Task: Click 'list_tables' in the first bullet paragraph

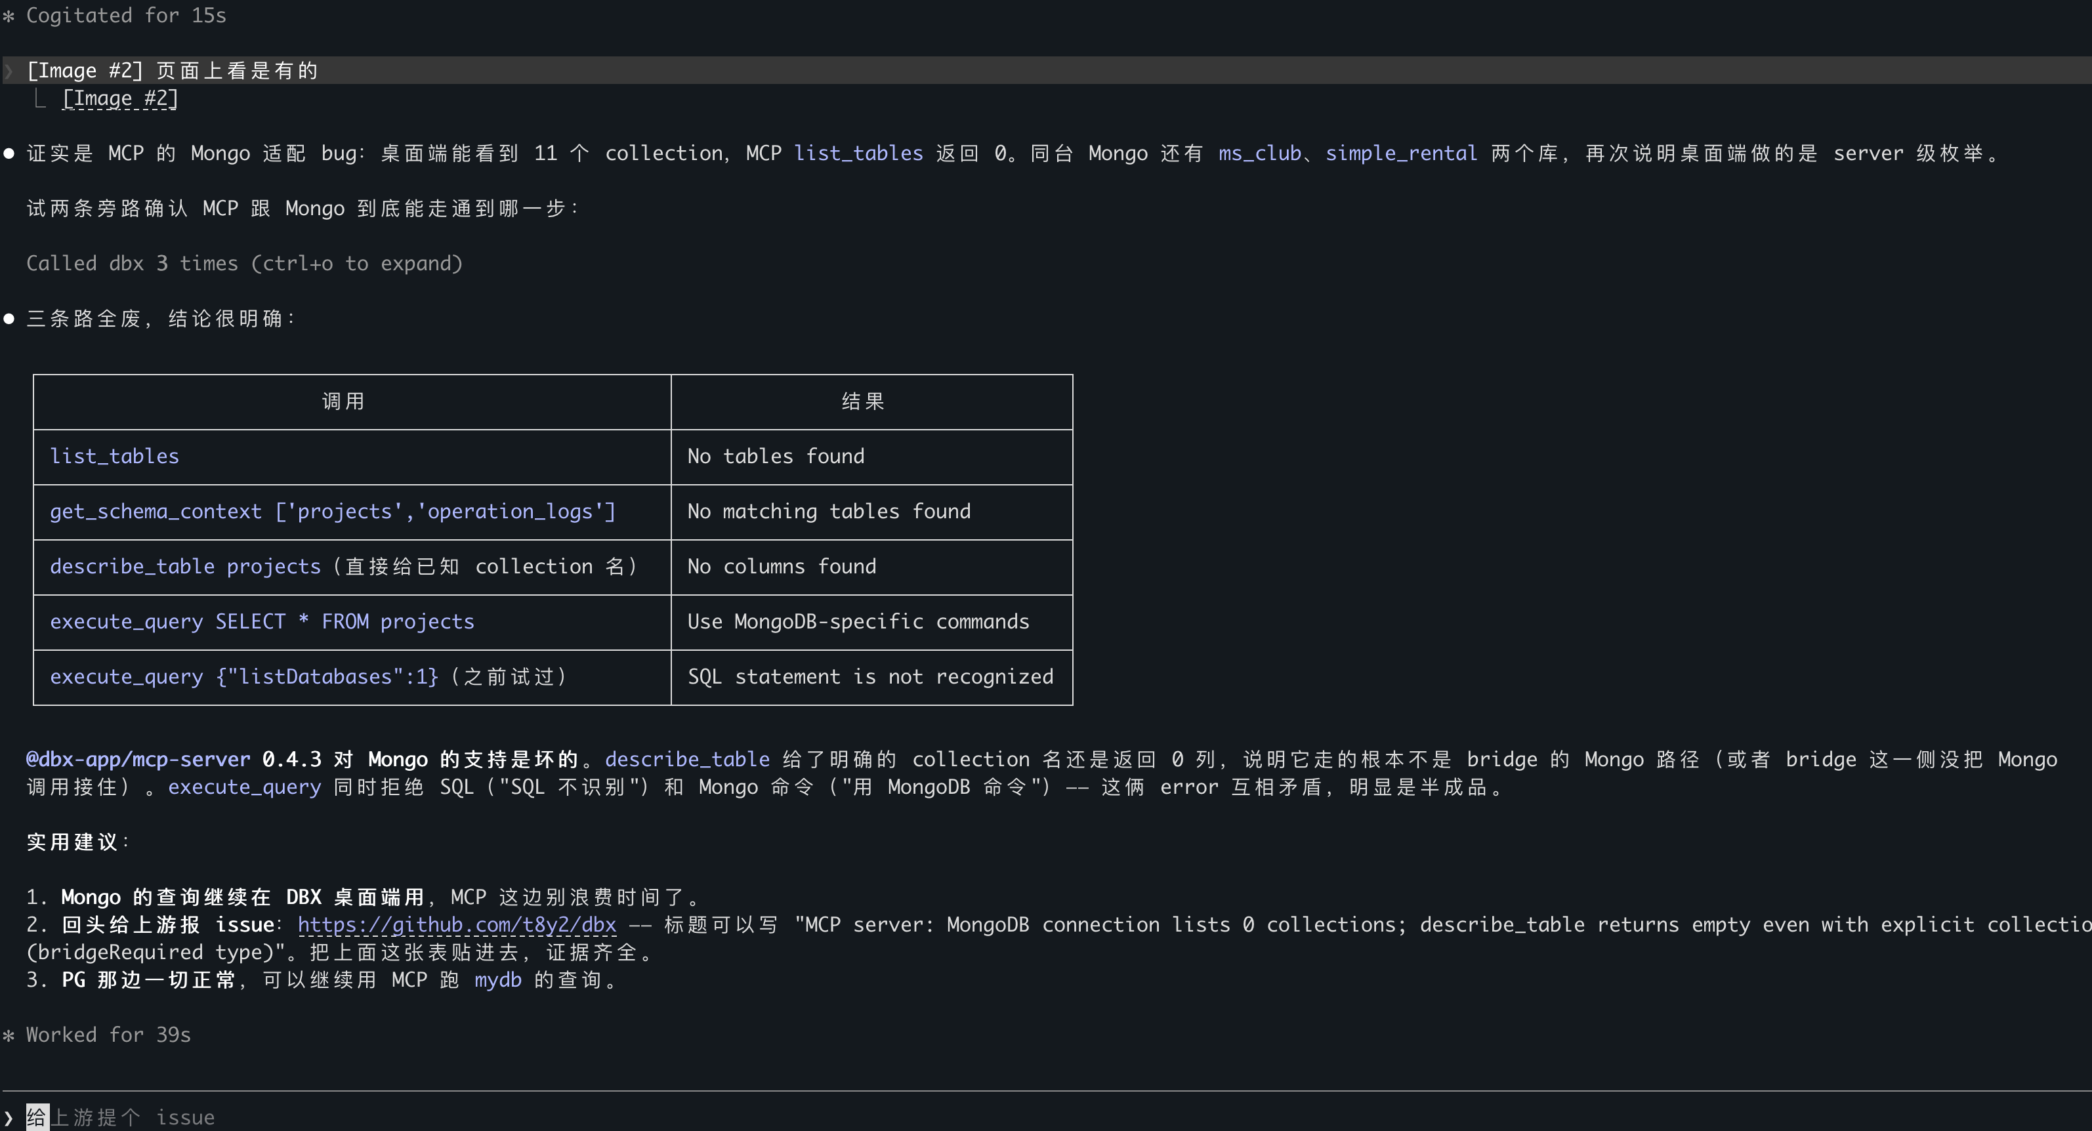Action: pyautogui.click(x=858, y=154)
